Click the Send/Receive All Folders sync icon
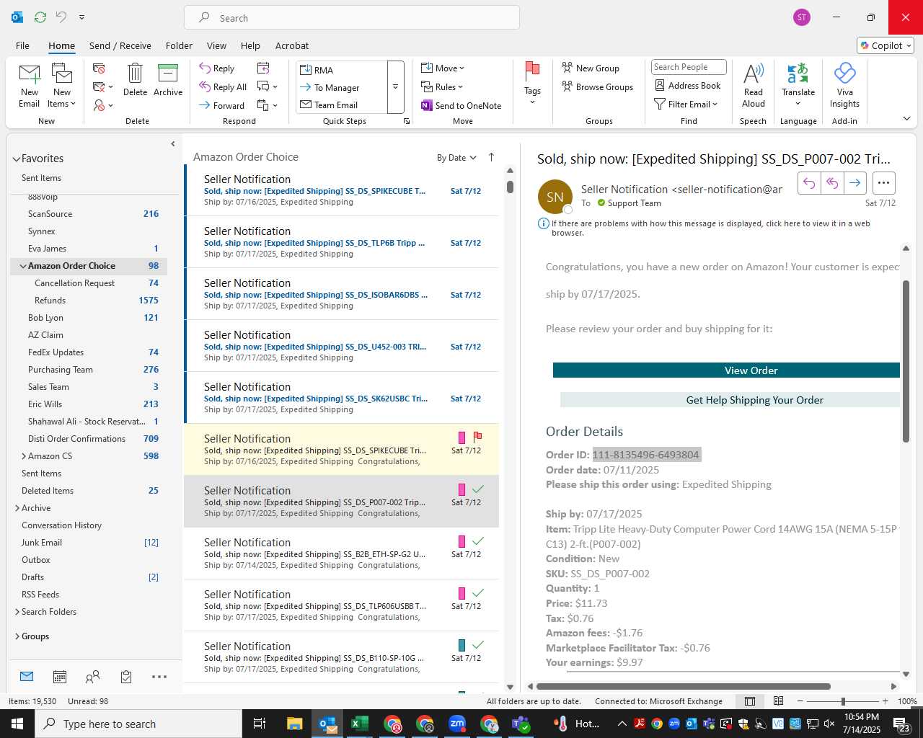This screenshot has height=738, width=923. coord(40,17)
